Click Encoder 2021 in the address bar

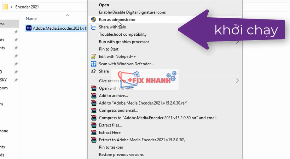(27, 7)
